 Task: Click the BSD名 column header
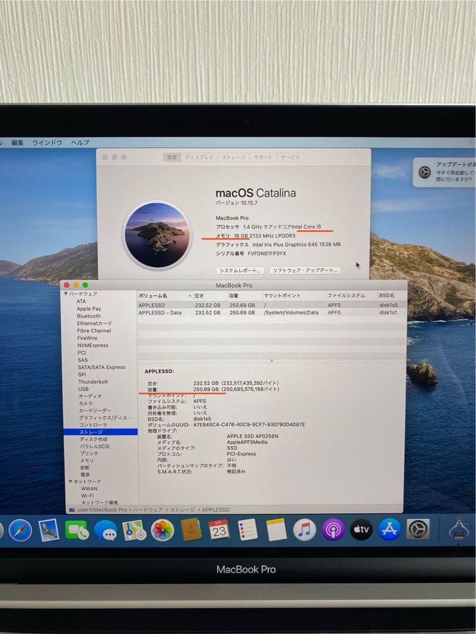click(x=391, y=296)
